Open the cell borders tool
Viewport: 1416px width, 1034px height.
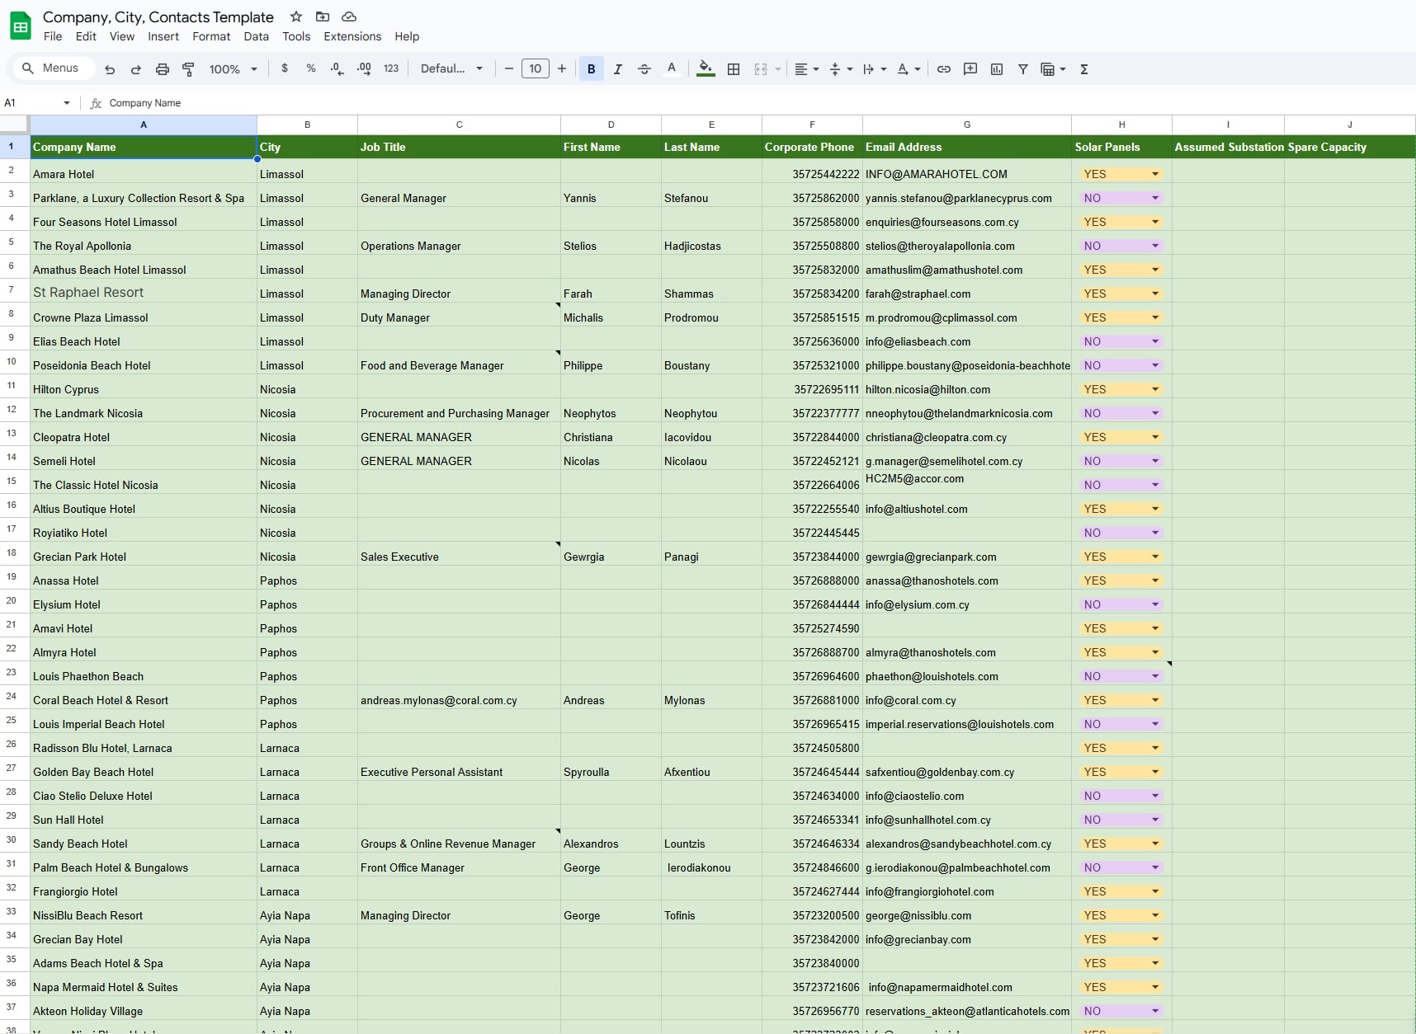[x=734, y=69]
